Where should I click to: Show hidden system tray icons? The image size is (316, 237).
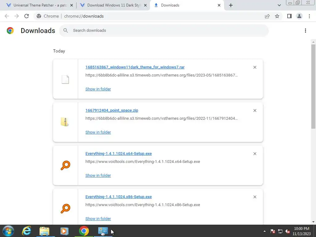click(264, 231)
